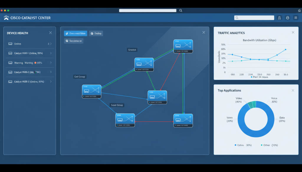Click the peak data point on the bandwidth chart
The height and width of the screenshot is (172, 302).
click(285, 49)
